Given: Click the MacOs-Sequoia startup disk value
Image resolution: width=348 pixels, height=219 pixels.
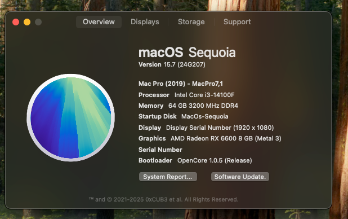Looking at the screenshot, I should 204,116.
